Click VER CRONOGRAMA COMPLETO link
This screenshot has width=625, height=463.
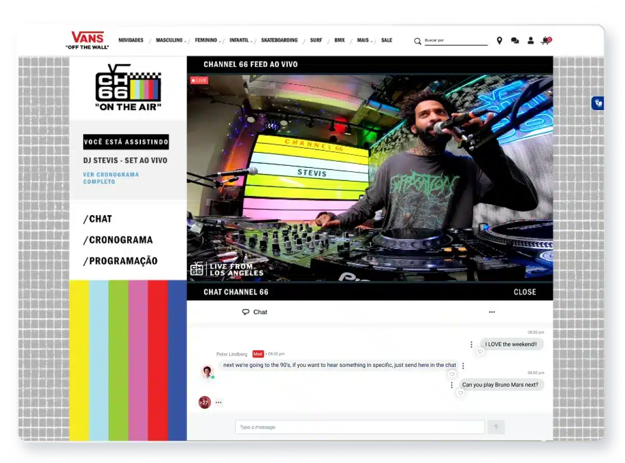(111, 178)
